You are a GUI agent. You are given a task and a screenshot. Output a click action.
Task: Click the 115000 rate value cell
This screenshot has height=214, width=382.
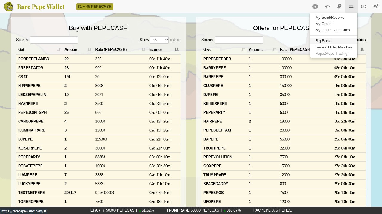(101, 139)
